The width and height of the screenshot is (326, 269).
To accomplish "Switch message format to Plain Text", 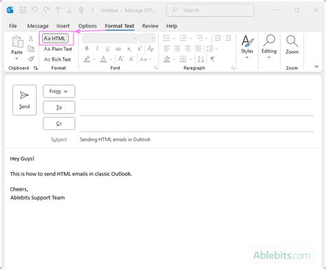I will pyautogui.click(x=58, y=49).
